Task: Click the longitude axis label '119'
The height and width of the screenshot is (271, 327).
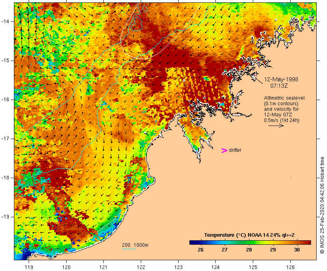Action: coord(29,267)
